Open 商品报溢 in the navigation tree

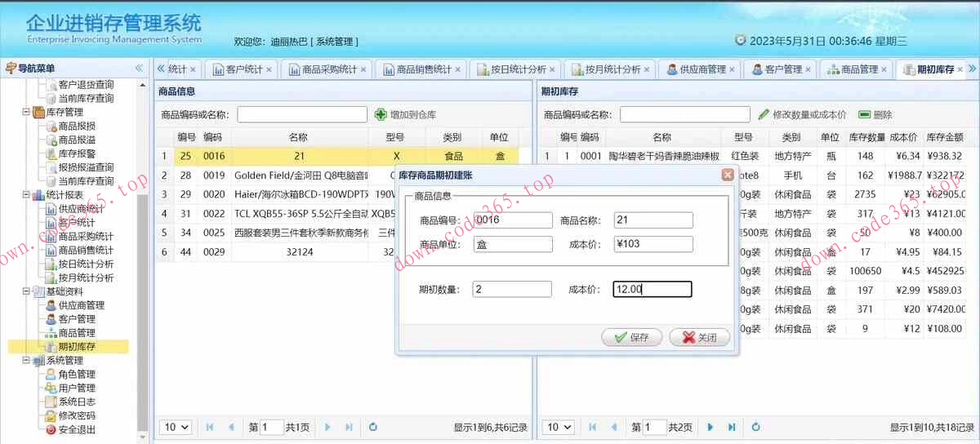[77, 140]
